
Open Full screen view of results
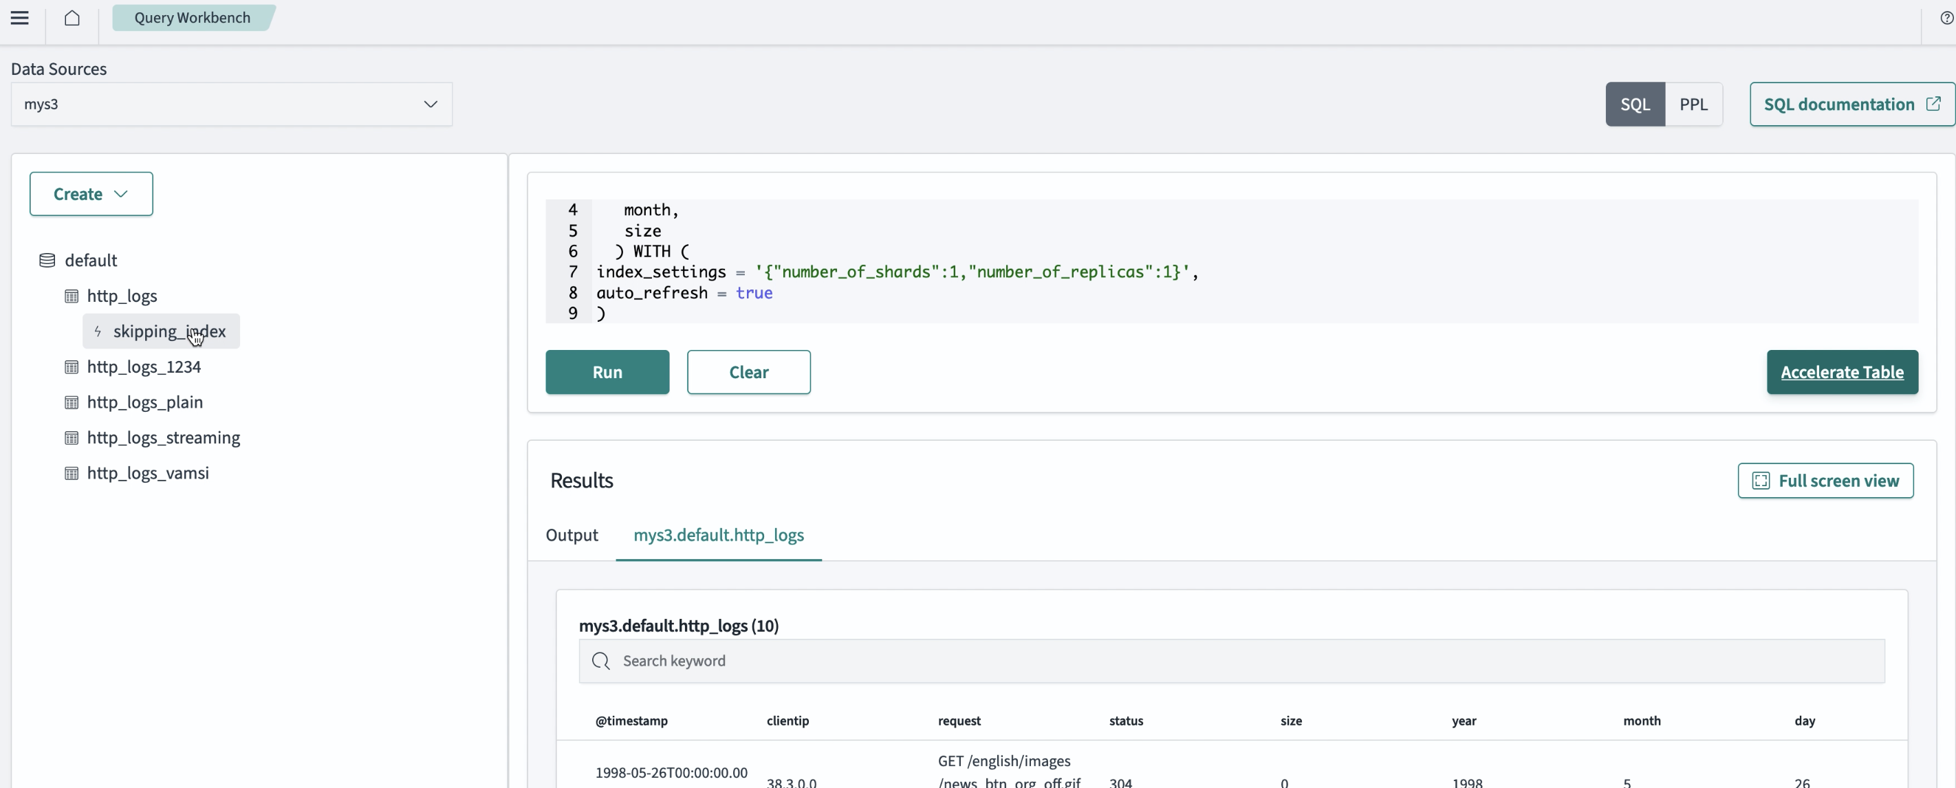click(1825, 481)
